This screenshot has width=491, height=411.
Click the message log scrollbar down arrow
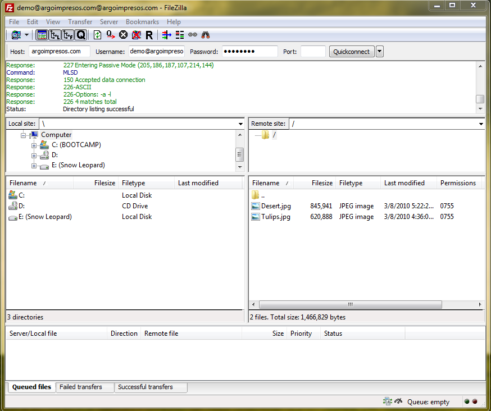point(480,109)
